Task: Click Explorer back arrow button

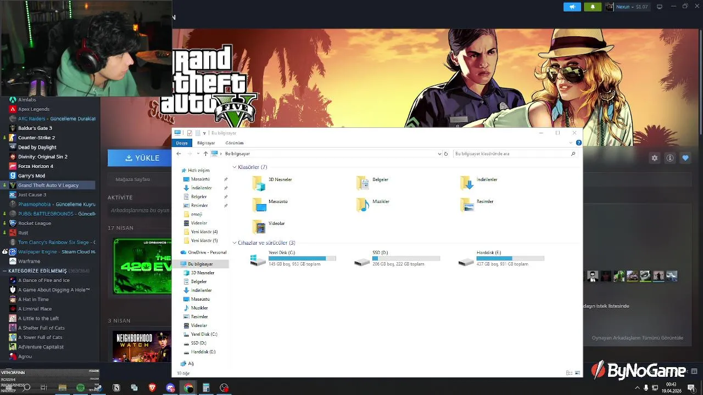Action: click(178, 154)
